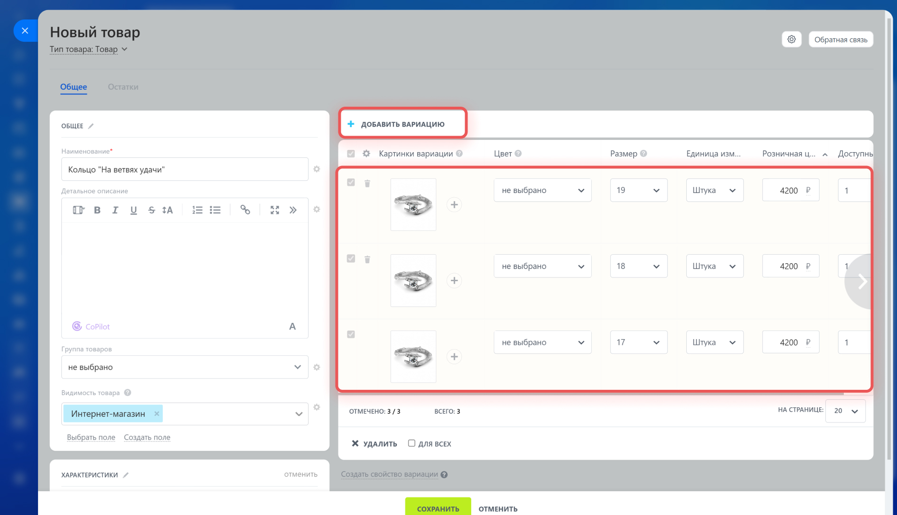Open help hint for Картинки вариации
Viewport: 897px width, 515px height.
(459, 154)
